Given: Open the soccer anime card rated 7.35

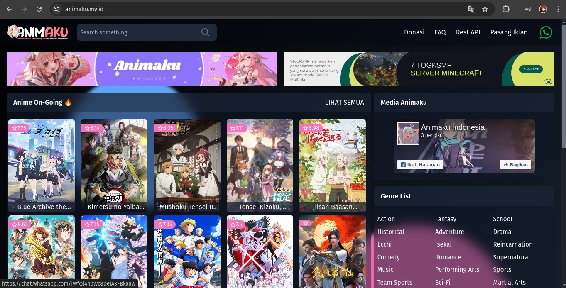Looking at the screenshot, I should (x=187, y=251).
